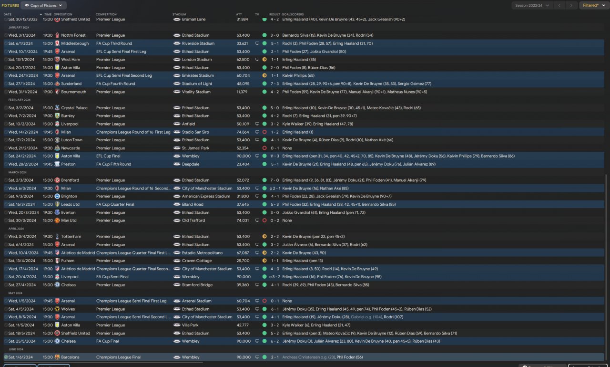Toggle the circle marker for Wed, 3/1/2024 fixture
Viewport: 610px width, 367px height.
[x=6, y=35]
